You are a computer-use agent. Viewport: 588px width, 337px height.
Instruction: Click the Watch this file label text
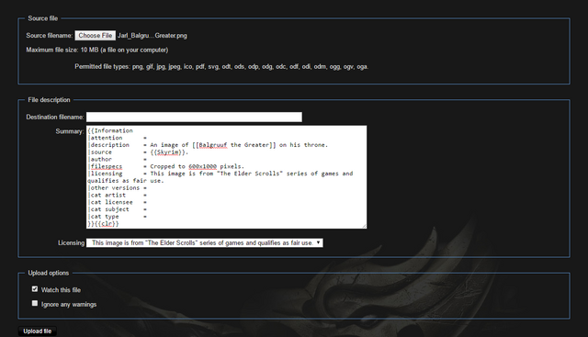61,290
